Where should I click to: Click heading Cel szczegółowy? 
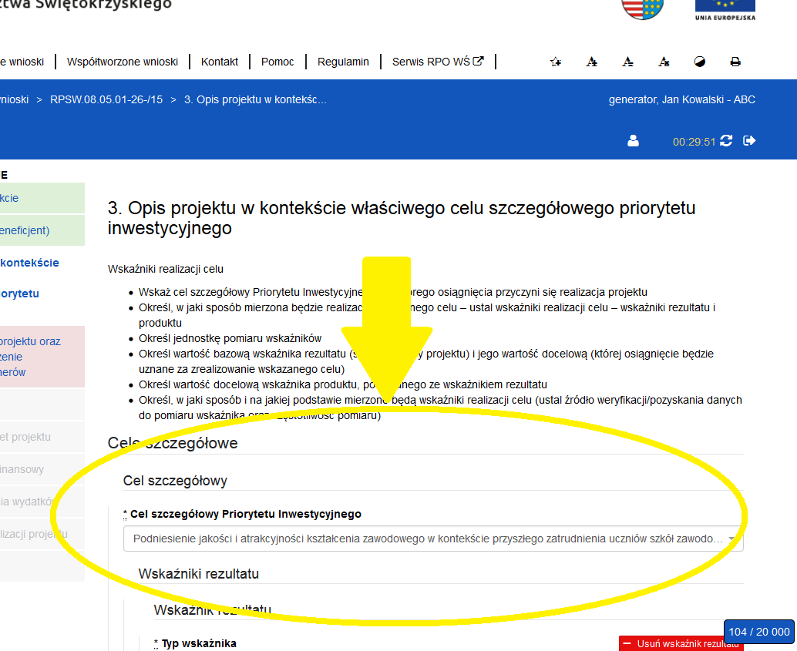tap(175, 481)
